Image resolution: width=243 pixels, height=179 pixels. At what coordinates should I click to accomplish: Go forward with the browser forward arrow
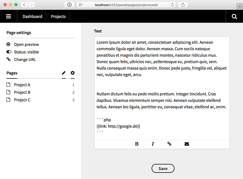coord(31,5)
